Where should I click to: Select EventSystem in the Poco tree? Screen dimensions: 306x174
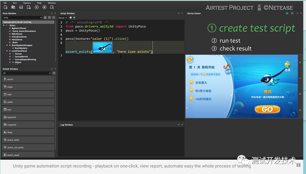coord(21,48)
